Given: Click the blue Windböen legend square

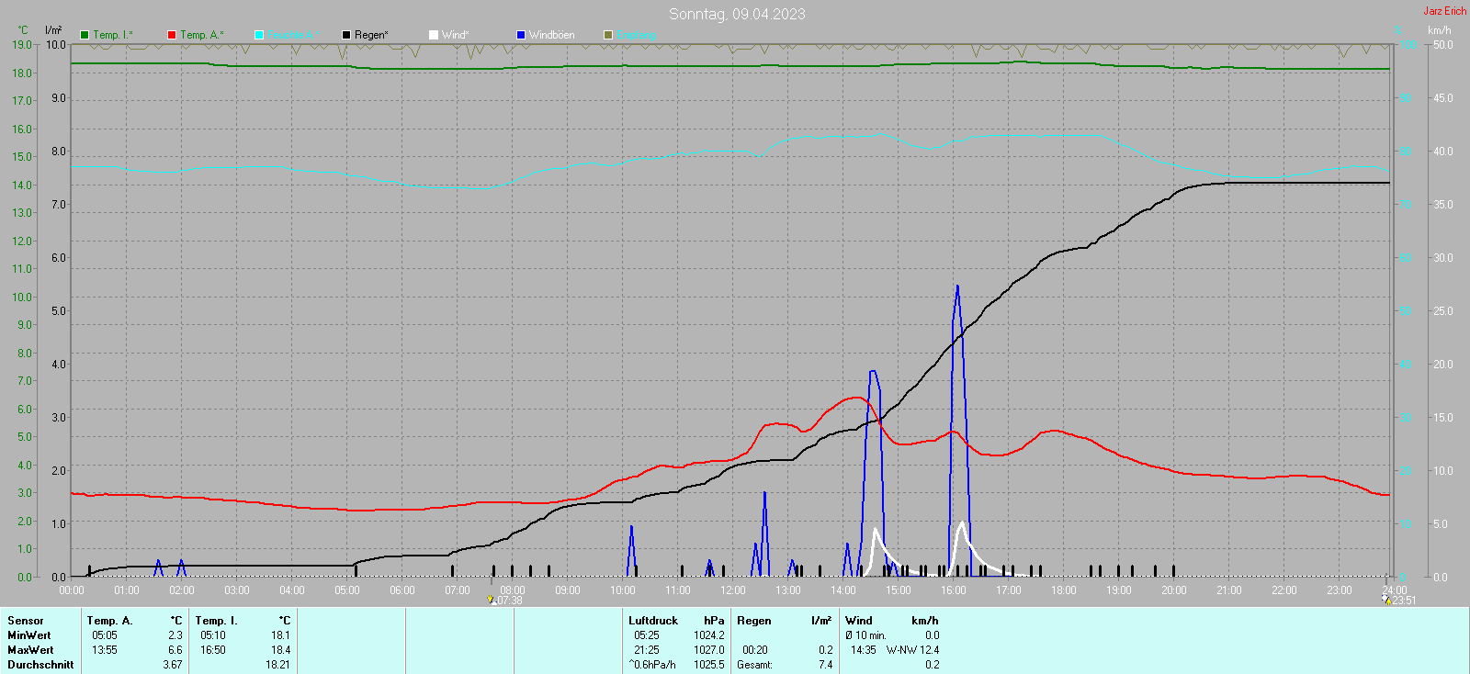Looking at the screenshot, I should pos(521,35).
